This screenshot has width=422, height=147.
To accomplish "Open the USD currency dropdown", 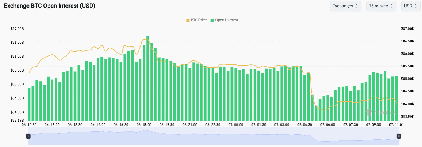I will 411,6.
